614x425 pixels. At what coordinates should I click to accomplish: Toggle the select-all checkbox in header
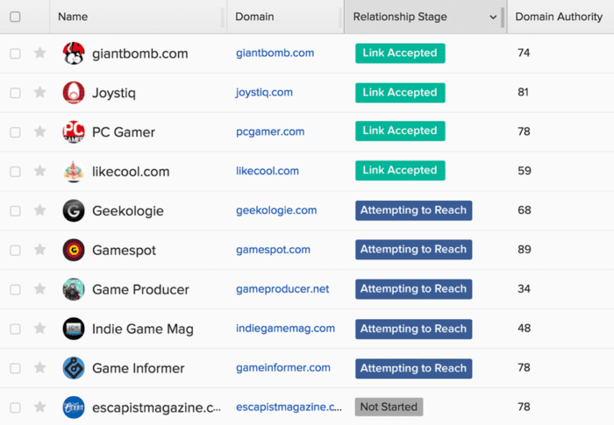[x=15, y=17]
